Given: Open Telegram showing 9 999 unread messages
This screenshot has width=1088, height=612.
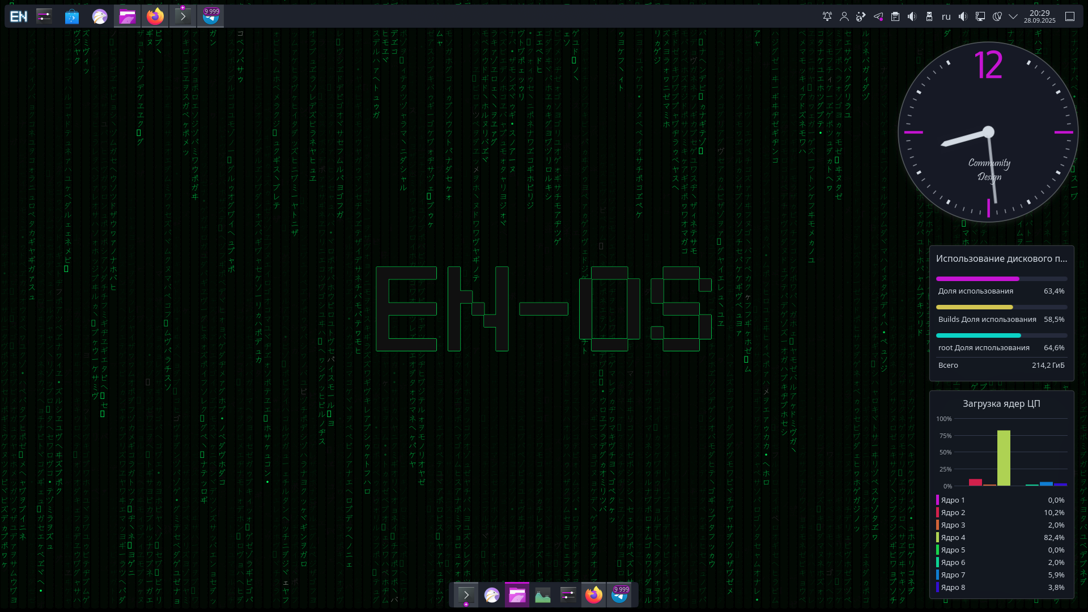Looking at the screenshot, I should tap(210, 16).
